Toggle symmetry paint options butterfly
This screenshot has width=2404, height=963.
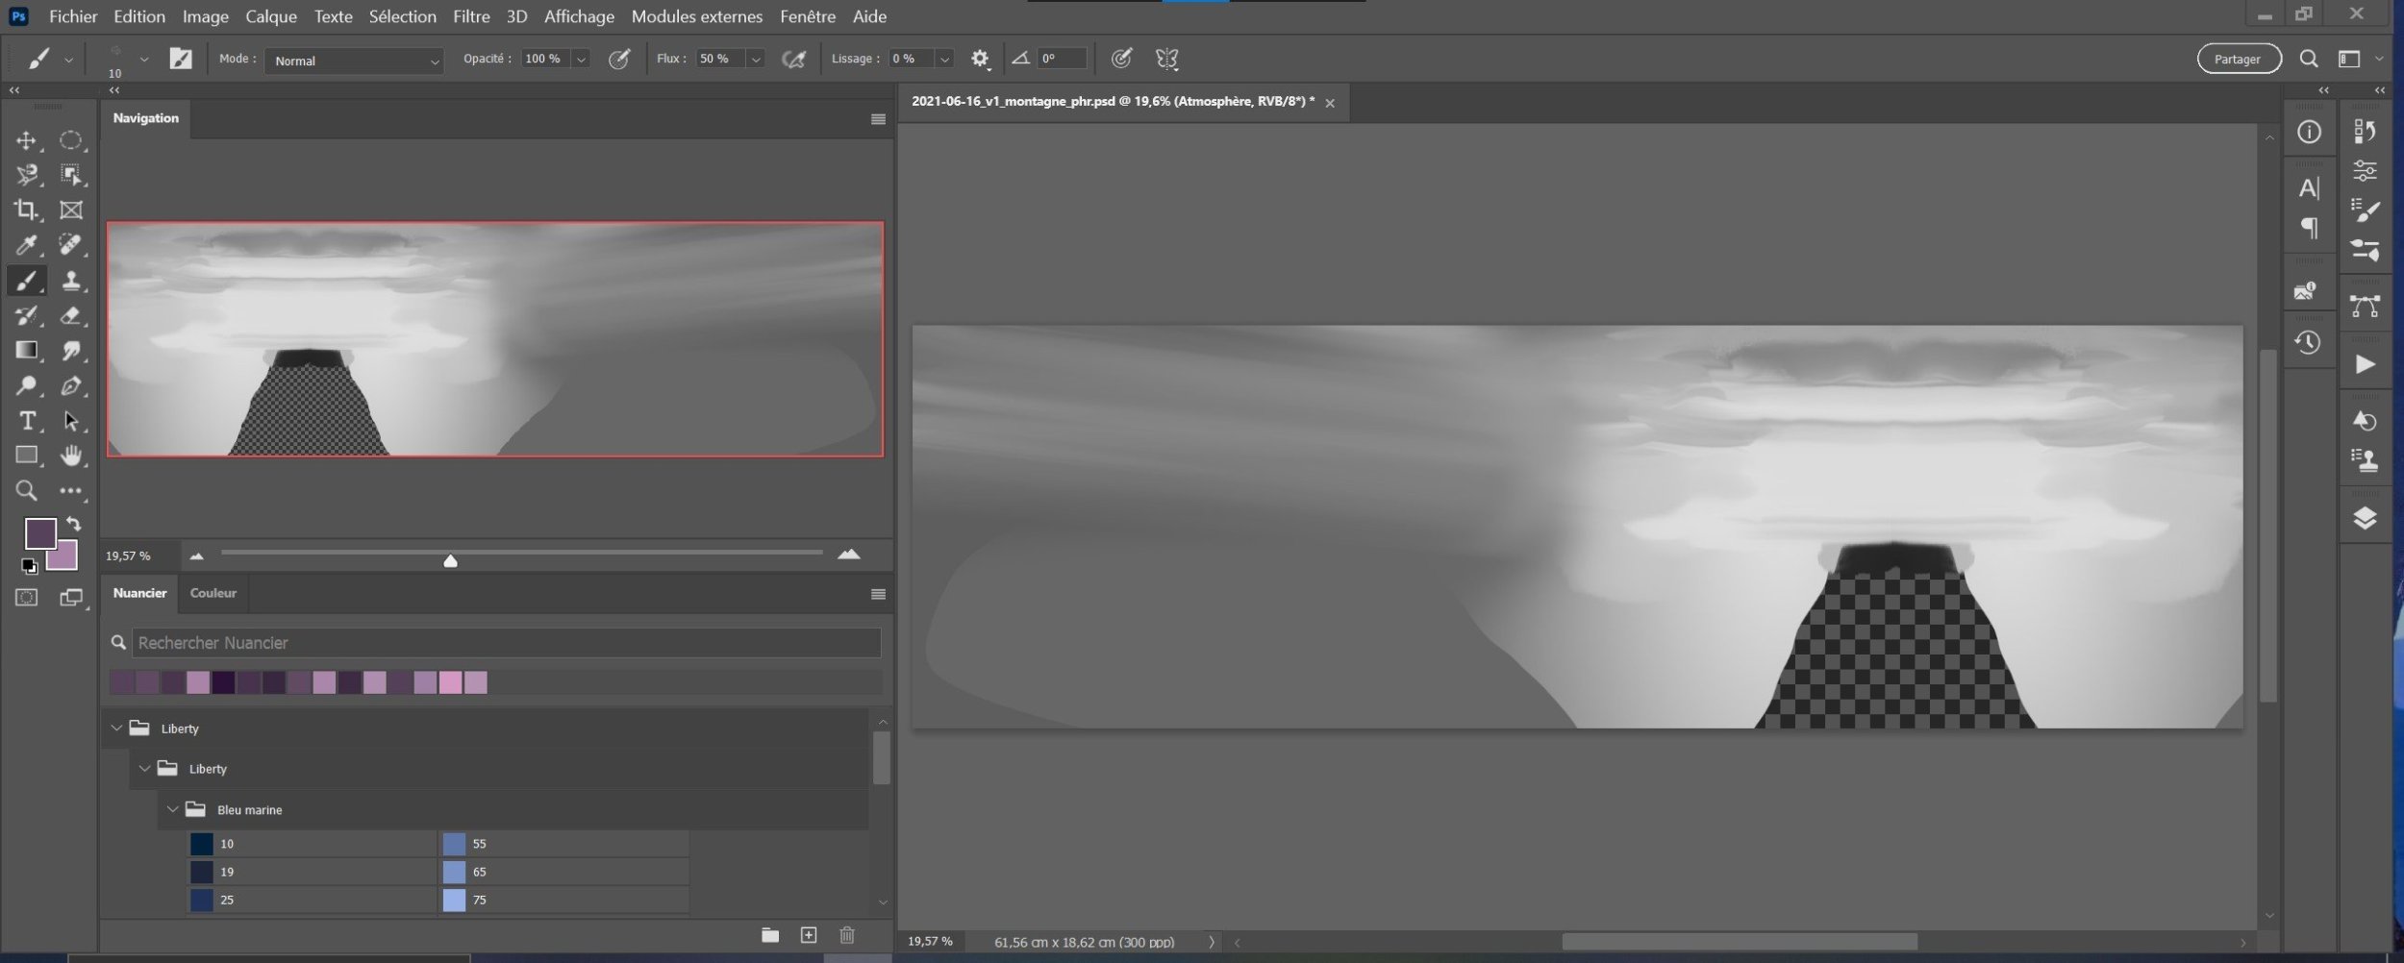click(1166, 60)
